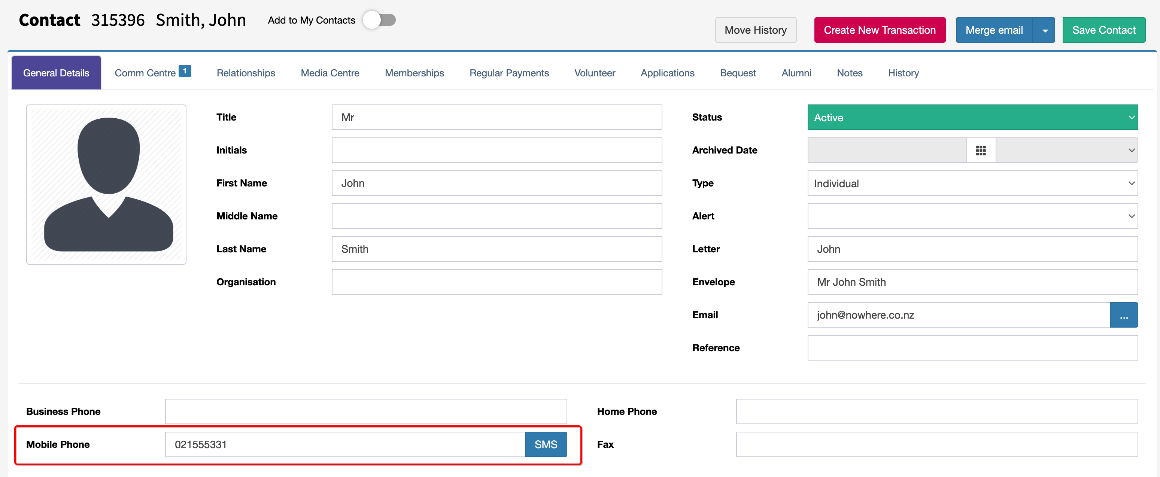Screen dimensions: 1160x477
Task: Click into the Middle Name field
Action: tap(497, 216)
